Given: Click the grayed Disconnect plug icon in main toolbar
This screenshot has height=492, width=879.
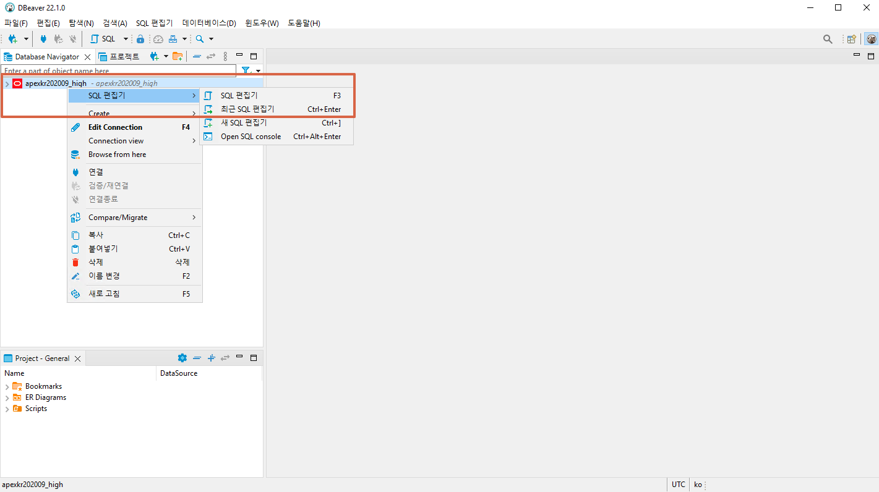Looking at the screenshot, I should [73, 39].
